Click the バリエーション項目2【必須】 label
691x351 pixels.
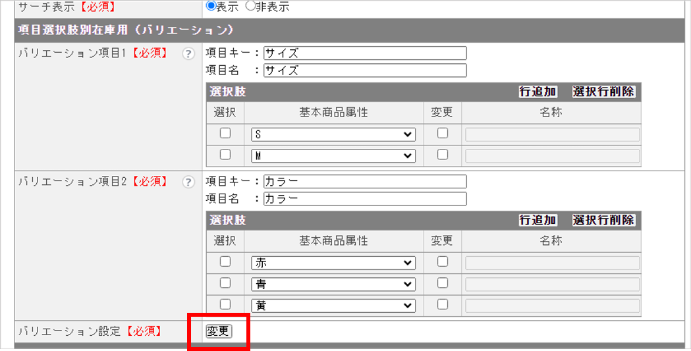93,182
